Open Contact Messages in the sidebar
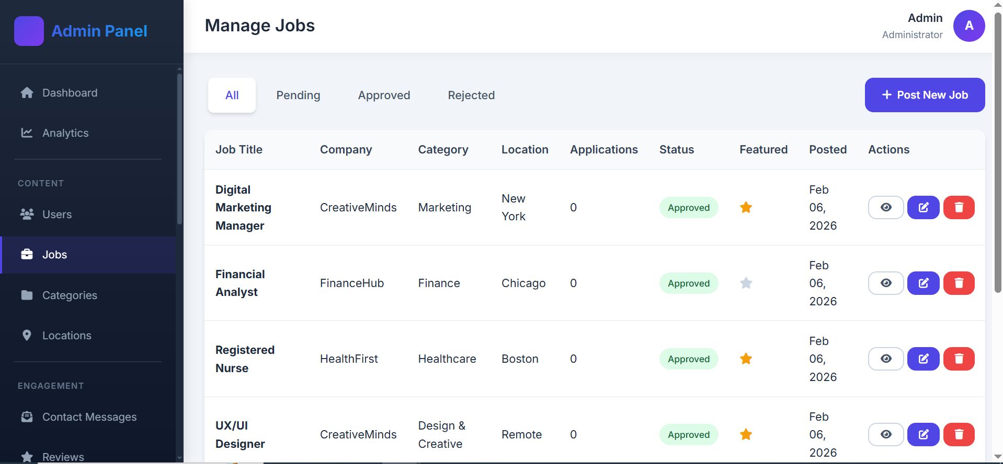The height and width of the screenshot is (464, 1003). tap(89, 417)
